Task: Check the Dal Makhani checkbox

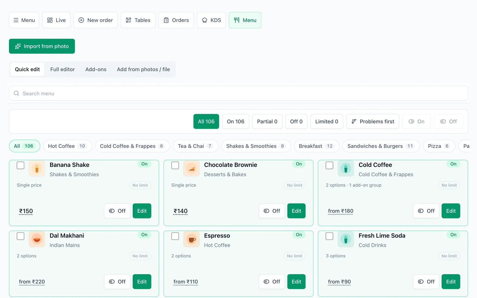Action: pos(21,236)
